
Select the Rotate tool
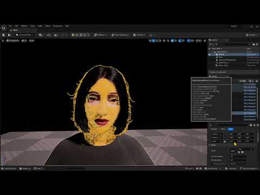(x=157, y=41)
